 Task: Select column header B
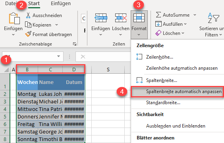coord(27,70)
